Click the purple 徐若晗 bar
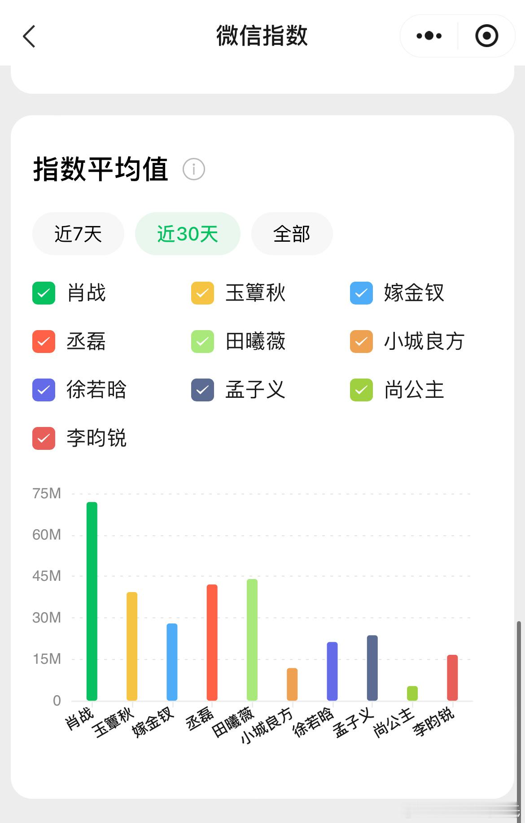The image size is (525, 823). click(x=332, y=671)
